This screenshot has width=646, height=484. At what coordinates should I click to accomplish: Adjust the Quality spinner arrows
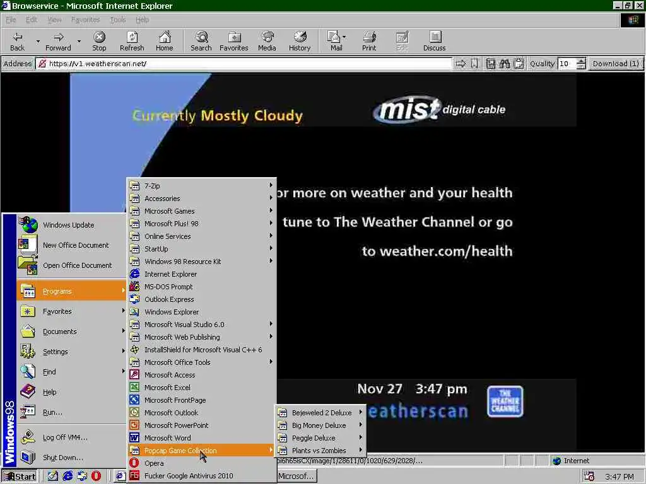581,64
